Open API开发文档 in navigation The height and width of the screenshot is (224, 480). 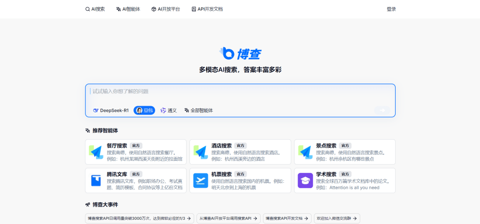click(207, 9)
